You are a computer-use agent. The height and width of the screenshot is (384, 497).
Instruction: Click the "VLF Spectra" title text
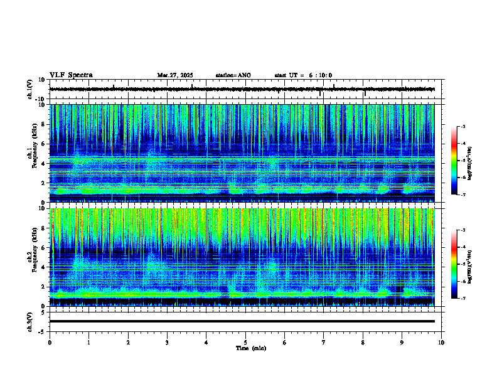click(x=71, y=75)
